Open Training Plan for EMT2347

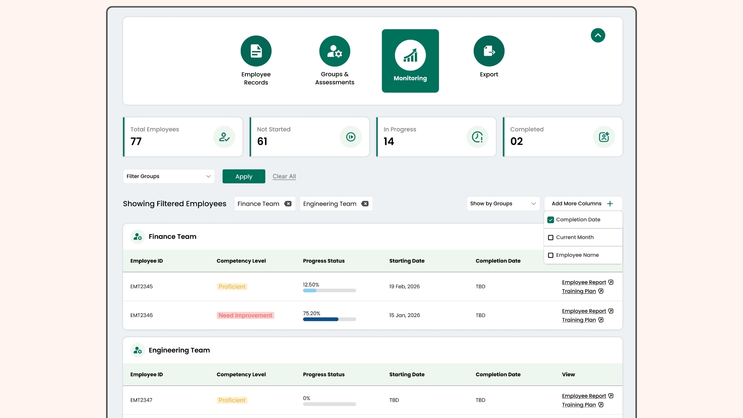(x=579, y=404)
